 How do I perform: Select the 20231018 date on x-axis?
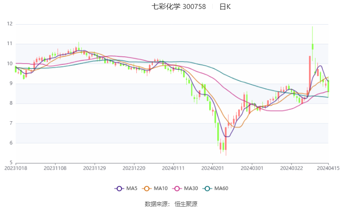(16, 168)
